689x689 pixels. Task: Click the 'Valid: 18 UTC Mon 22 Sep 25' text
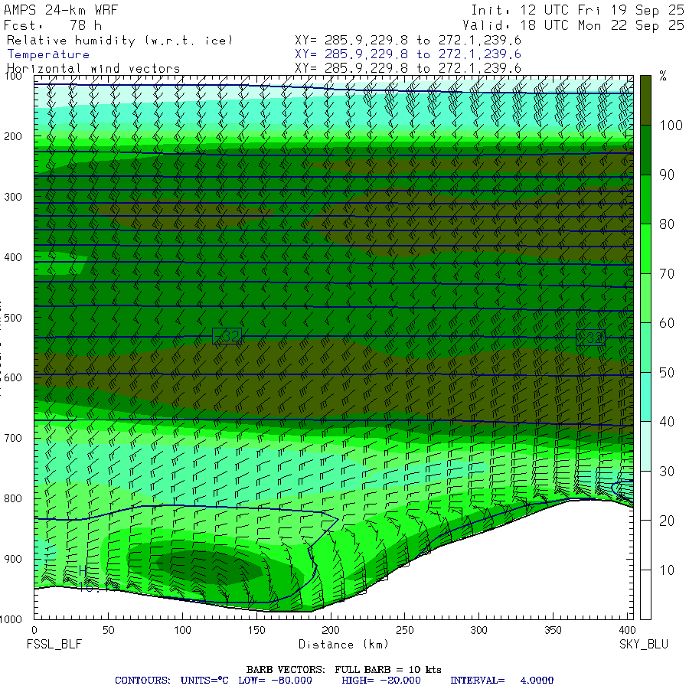[573, 25]
